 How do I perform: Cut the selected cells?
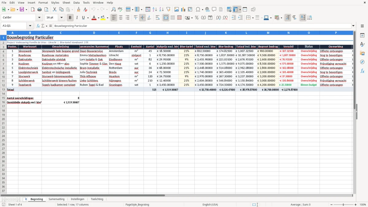coord(54,10)
